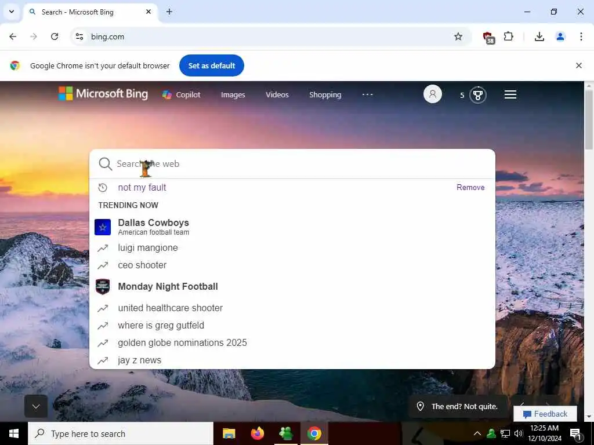Click trending arrow beside where is greg gutfeld
This screenshot has width=594, height=445.
103,326
